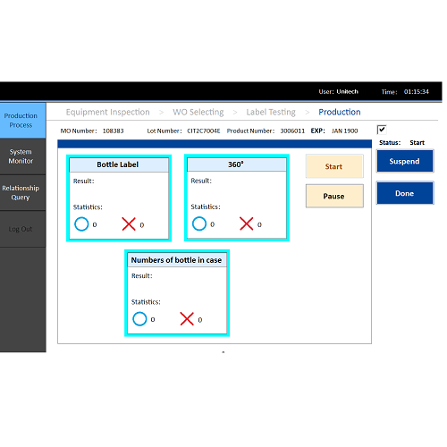The height and width of the screenshot is (447, 447).
Task: Click the red fail X in Bottle Label
Action: pyautogui.click(x=129, y=224)
